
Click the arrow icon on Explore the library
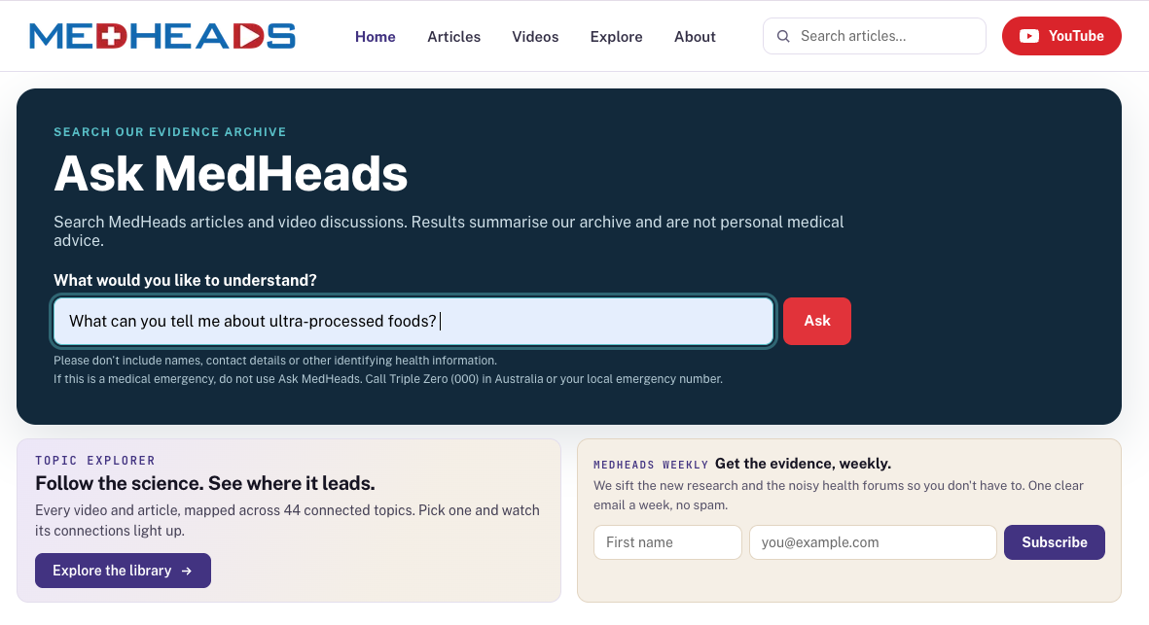187,571
